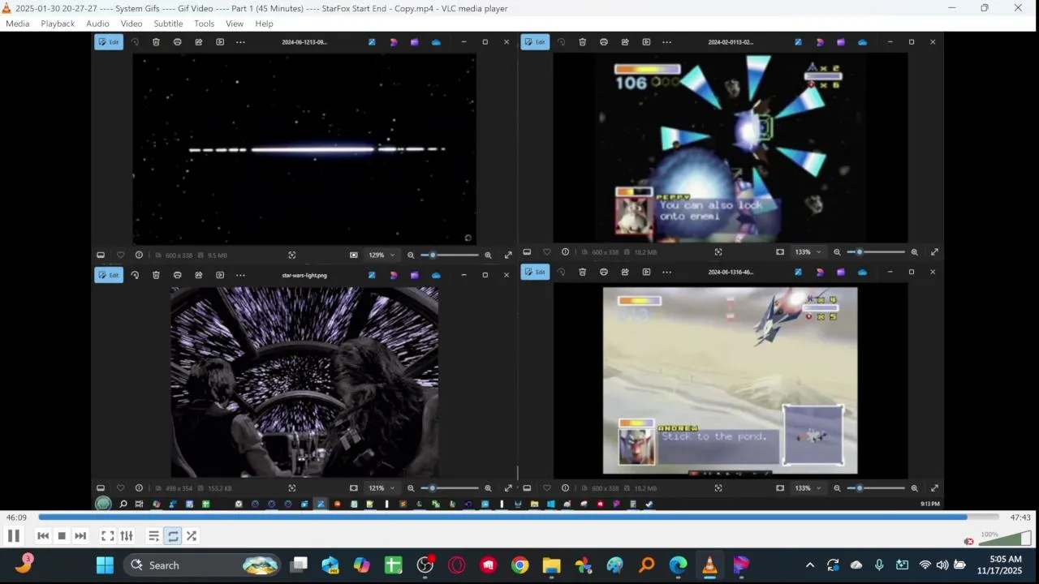Click the elapsed time 46:09 label
The image size is (1039, 584).
click(x=16, y=517)
